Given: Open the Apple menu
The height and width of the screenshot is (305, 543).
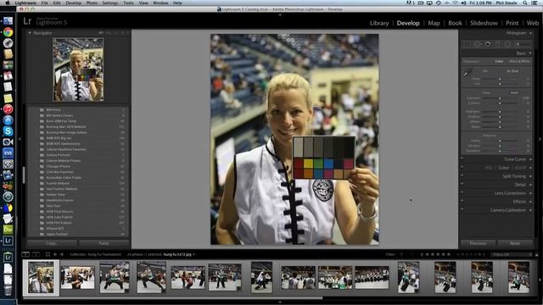Looking at the screenshot, I should tap(8, 3).
